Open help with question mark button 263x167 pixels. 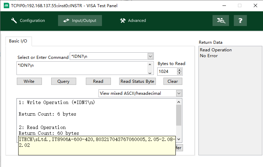[x=240, y=21]
